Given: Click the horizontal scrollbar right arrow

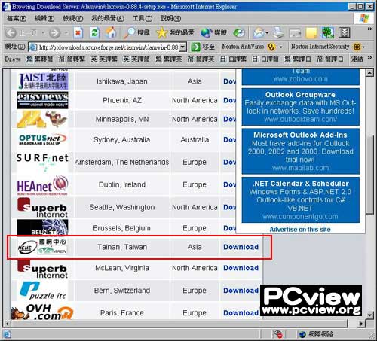Looking at the screenshot, I should click(361, 324).
